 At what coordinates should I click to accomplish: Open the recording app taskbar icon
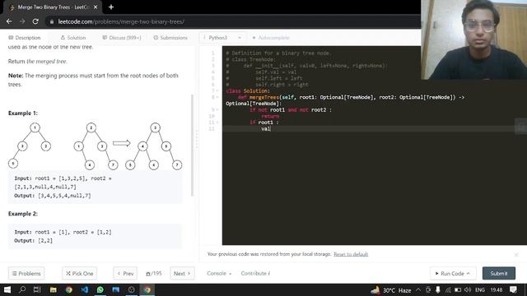pos(132,289)
